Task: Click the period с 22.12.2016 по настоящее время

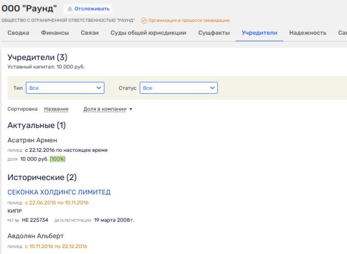Action: 66,150
